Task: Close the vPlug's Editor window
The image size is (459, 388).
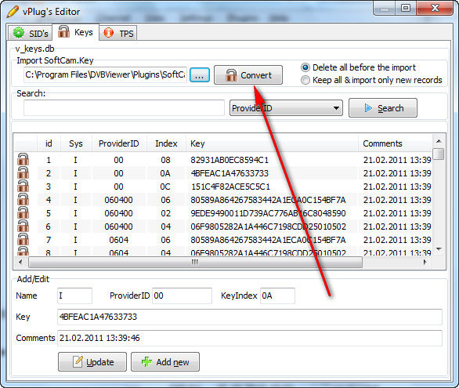Action: coord(435,8)
